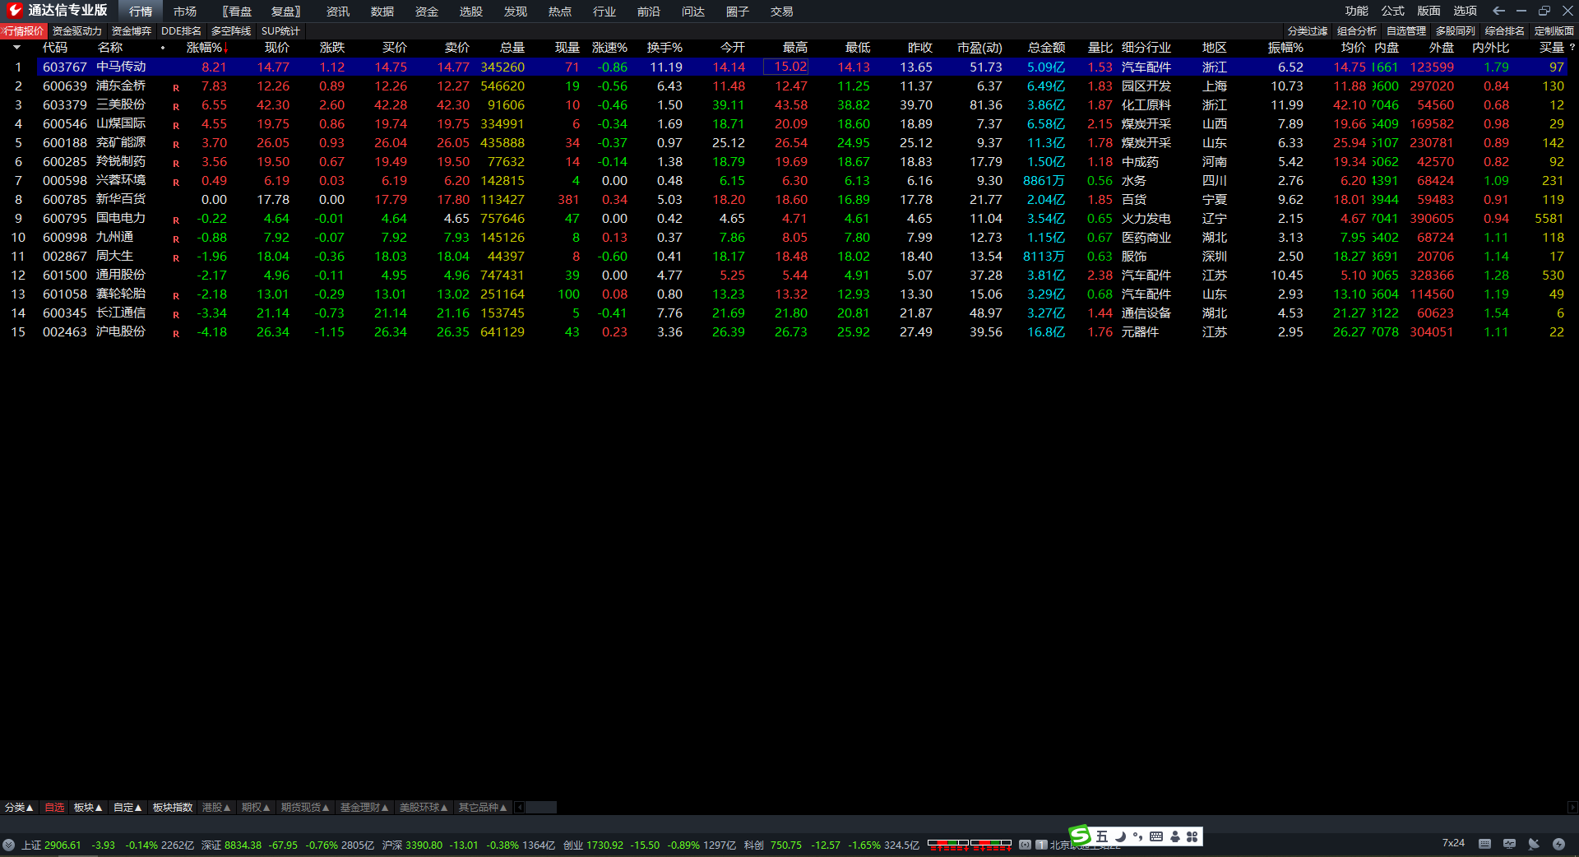Viewport: 1579px width, 857px height.
Task: Expand the 美股环球 bottom tab menu
Action: point(424,808)
